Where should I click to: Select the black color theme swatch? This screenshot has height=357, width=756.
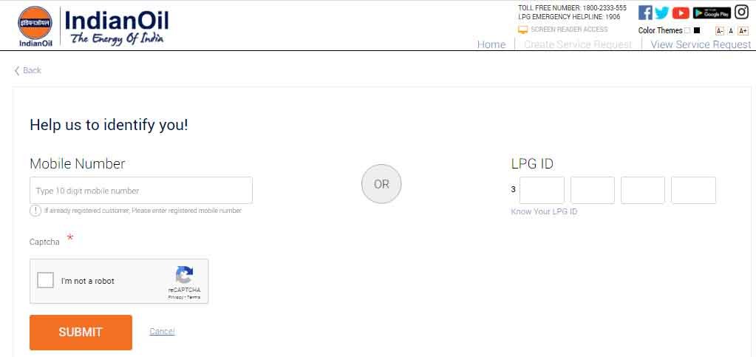pyautogui.click(x=697, y=30)
